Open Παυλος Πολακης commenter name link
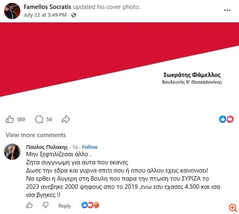This screenshot has width=239, height=214. coord(47,147)
